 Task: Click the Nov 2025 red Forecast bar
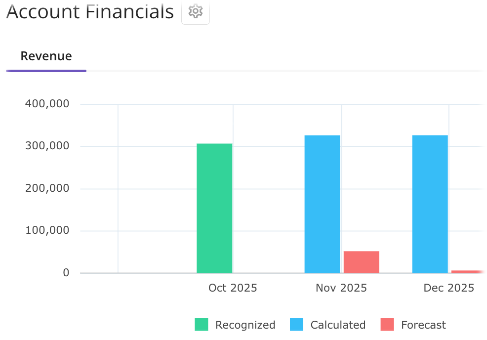click(362, 262)
